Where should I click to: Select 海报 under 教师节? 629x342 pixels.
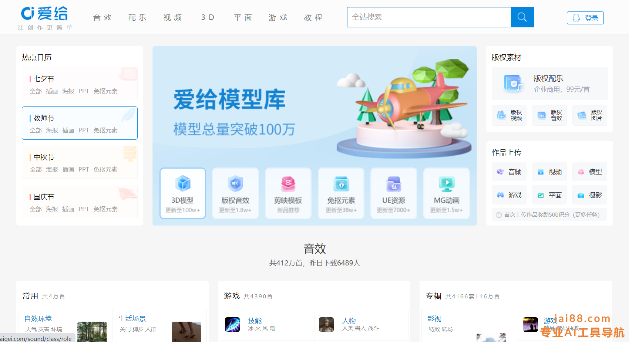52,130
